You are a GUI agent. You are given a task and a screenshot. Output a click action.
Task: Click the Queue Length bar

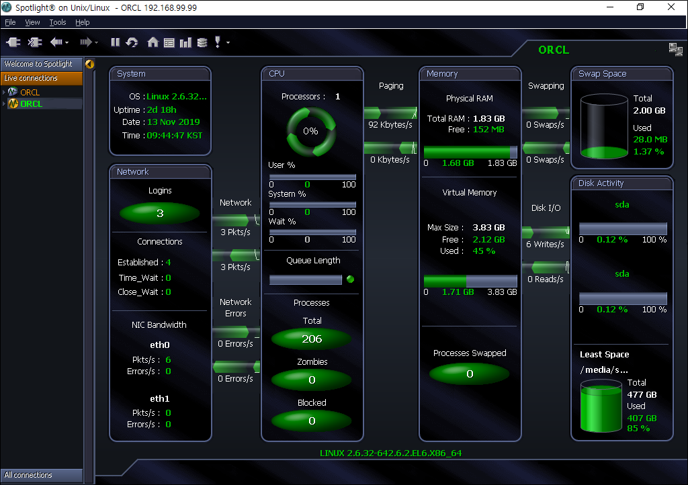point(306,279)
